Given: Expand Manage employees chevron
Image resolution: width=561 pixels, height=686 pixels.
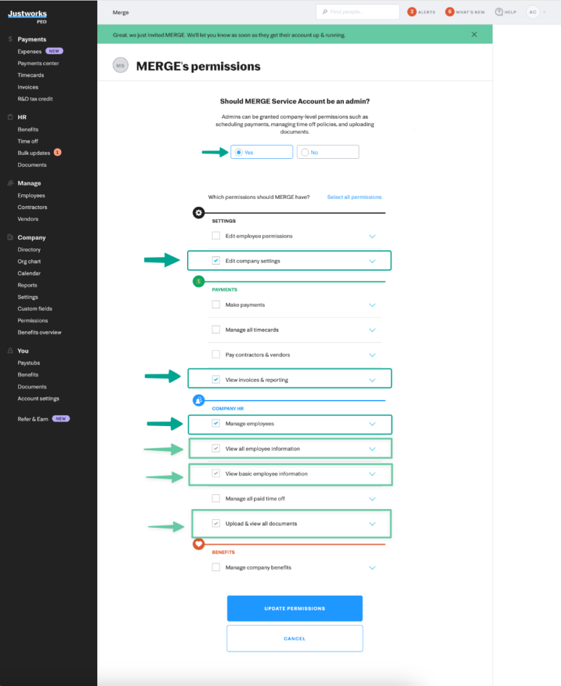Looking at the screenshot, I should click(x=372, y=424).
